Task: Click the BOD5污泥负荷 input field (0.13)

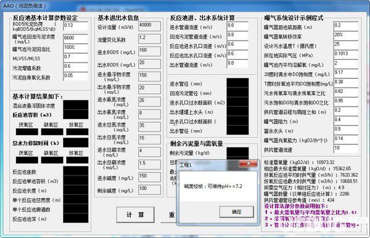Action: 75,26
